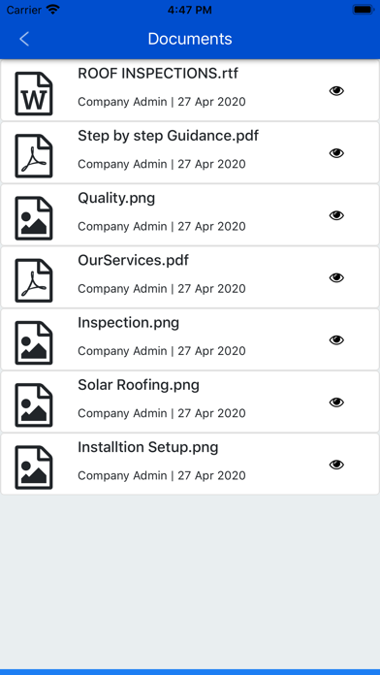Preview Step by step Guidance.pdf via eye icon
The width and height of the screenshot is (380, 675).
click(x=336, y=153)
